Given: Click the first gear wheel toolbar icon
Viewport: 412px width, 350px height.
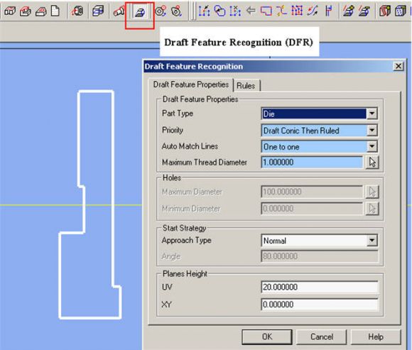Looking at the screenshot, I should tap(161, 11).
